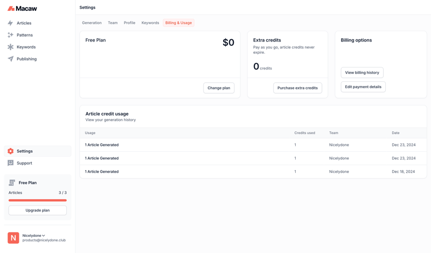Click the Free Plan receipt icon

[12, 182]
